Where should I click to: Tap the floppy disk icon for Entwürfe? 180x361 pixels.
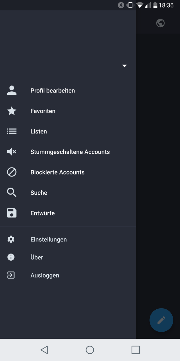[x=12, y=213]
